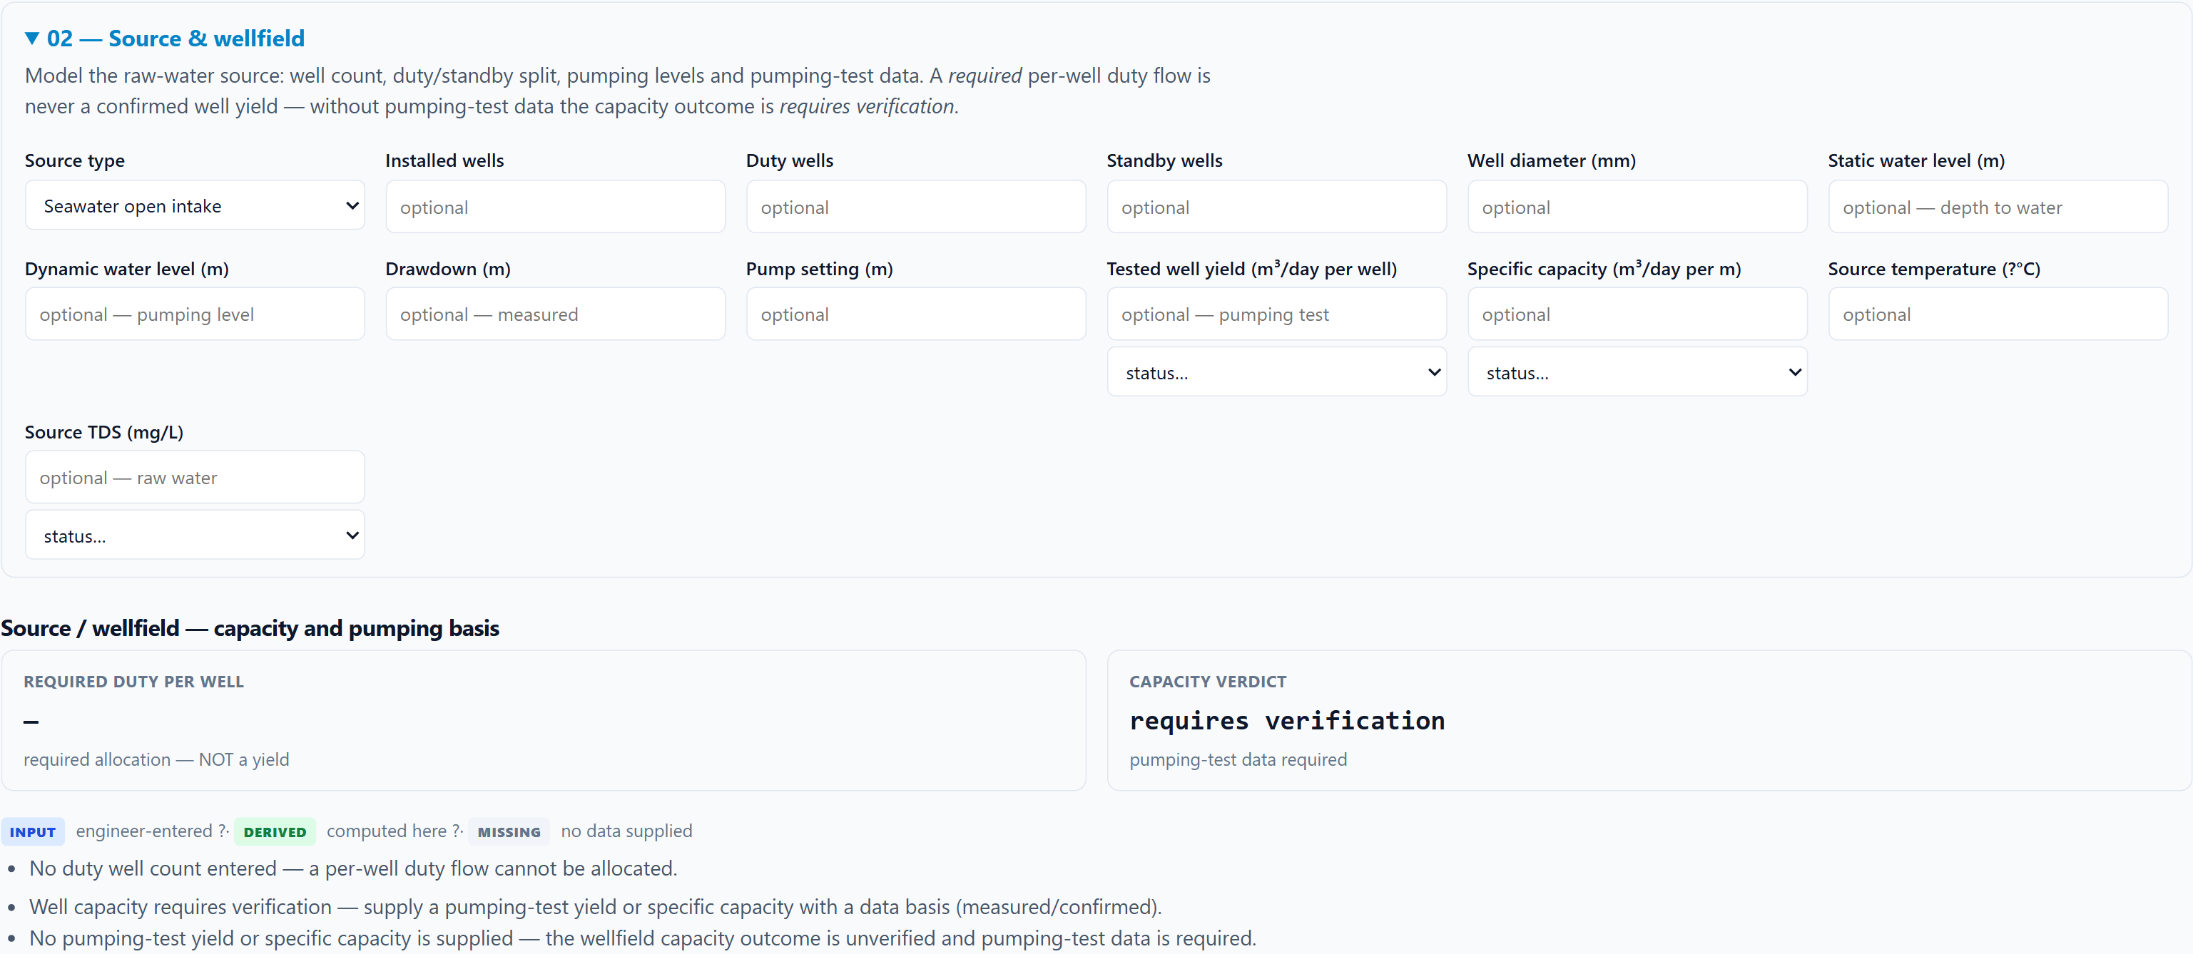2193x954 pixels.
Task: Select the DERIVED legend badge
Action: 275,832
